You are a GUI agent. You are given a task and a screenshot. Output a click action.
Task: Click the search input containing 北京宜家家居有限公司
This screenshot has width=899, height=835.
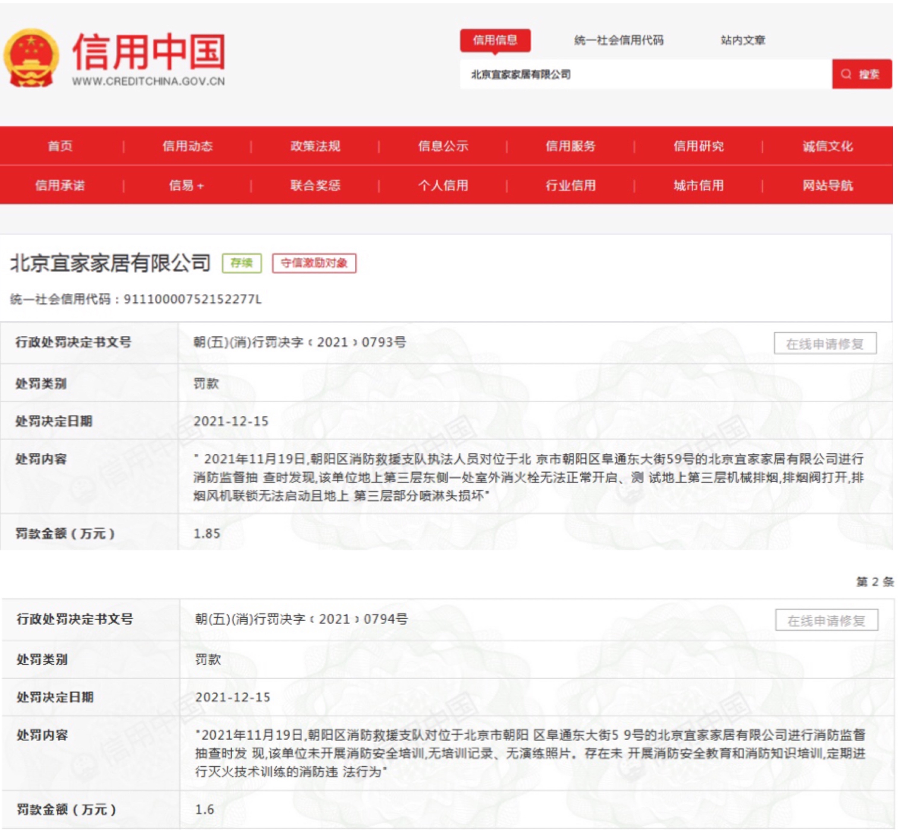(646, 74)
